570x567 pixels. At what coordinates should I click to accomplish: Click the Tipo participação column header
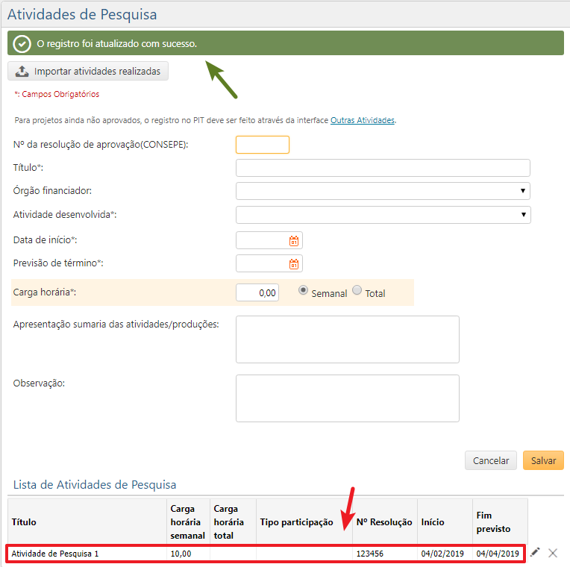(304, 522)
